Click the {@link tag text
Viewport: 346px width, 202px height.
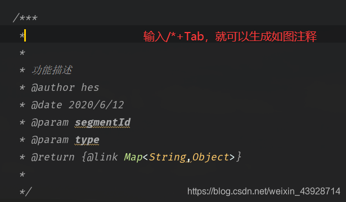point(100,157)
